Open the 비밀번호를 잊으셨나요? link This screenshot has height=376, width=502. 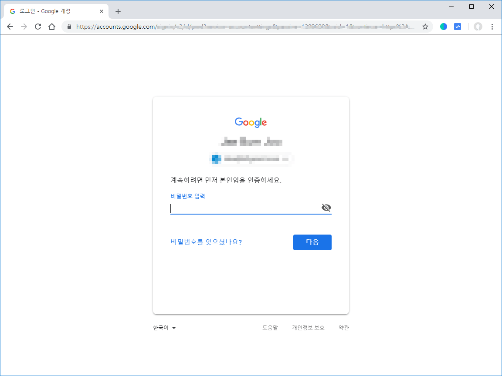click(x=206, y=242)
